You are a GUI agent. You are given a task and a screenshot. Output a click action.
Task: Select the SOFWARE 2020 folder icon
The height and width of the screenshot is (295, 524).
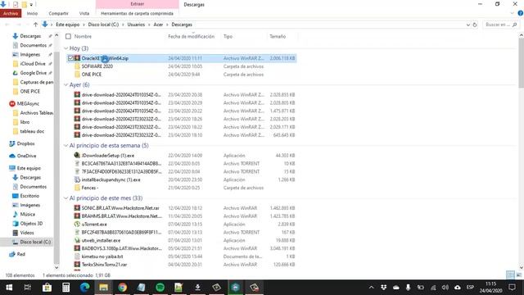point(77,66)
